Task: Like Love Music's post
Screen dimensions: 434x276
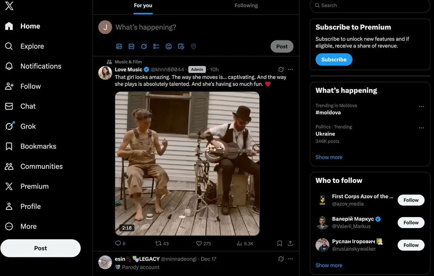Action: (x=199, y=244)
